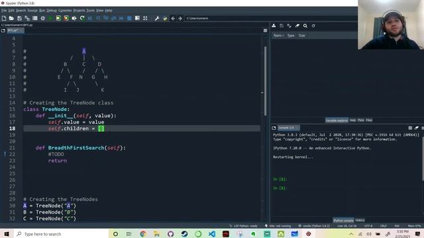The height and width of the screenshot is (238, 424).
Task: Refresh the Variable explorer
Action: coord(313,26)
